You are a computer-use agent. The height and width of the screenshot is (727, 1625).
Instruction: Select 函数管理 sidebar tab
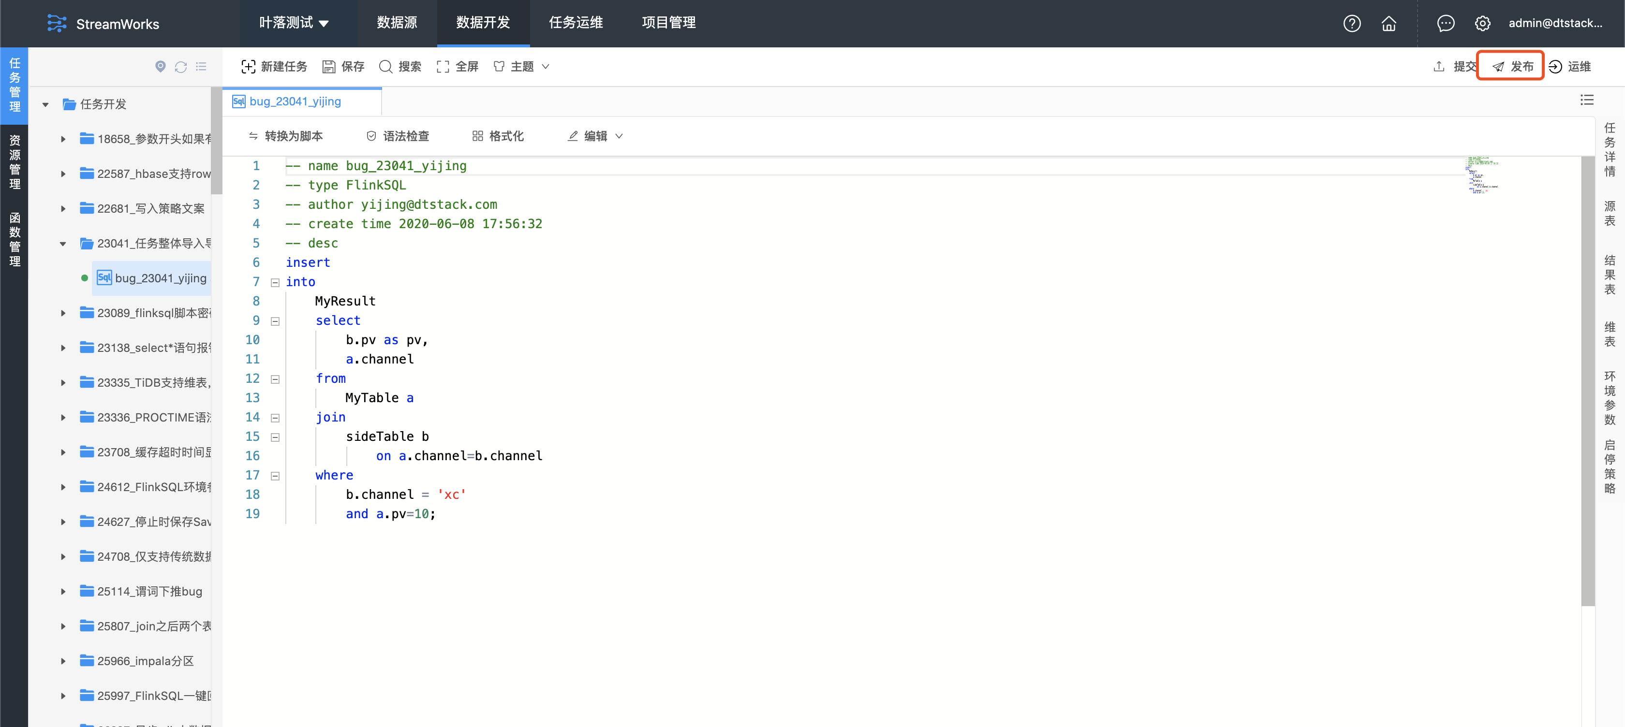click(x=15, y=240)
